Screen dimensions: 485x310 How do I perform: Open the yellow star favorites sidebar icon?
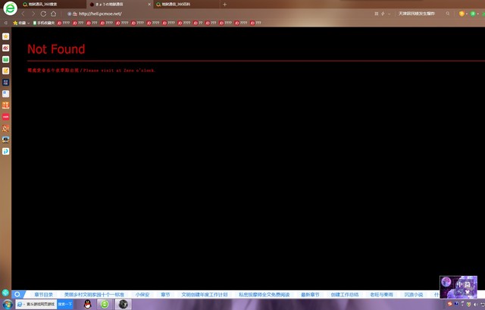click(x=5, y=36)
